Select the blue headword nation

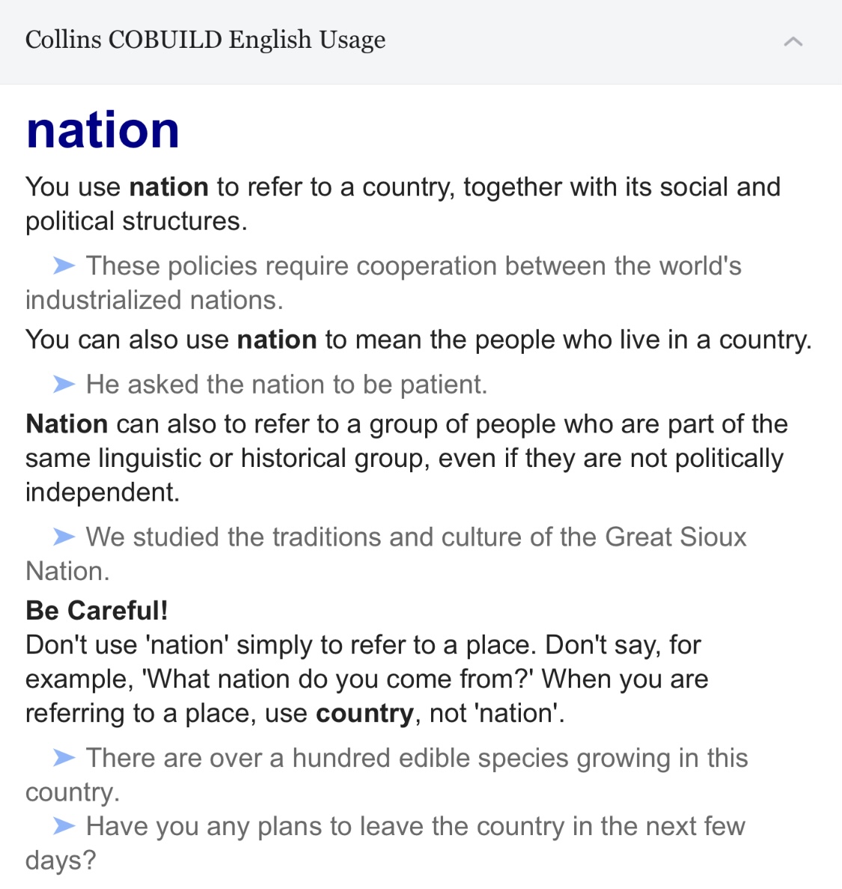(x=103, y=130)
